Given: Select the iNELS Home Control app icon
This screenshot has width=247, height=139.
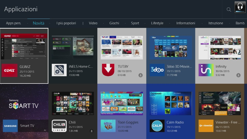Looking at the screenshot, I should [x=59, y=70].
